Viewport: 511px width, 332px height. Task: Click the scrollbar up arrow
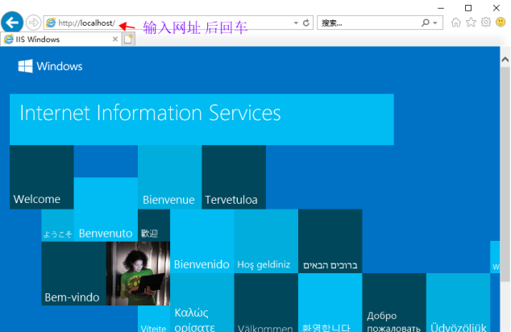[505, 60]
